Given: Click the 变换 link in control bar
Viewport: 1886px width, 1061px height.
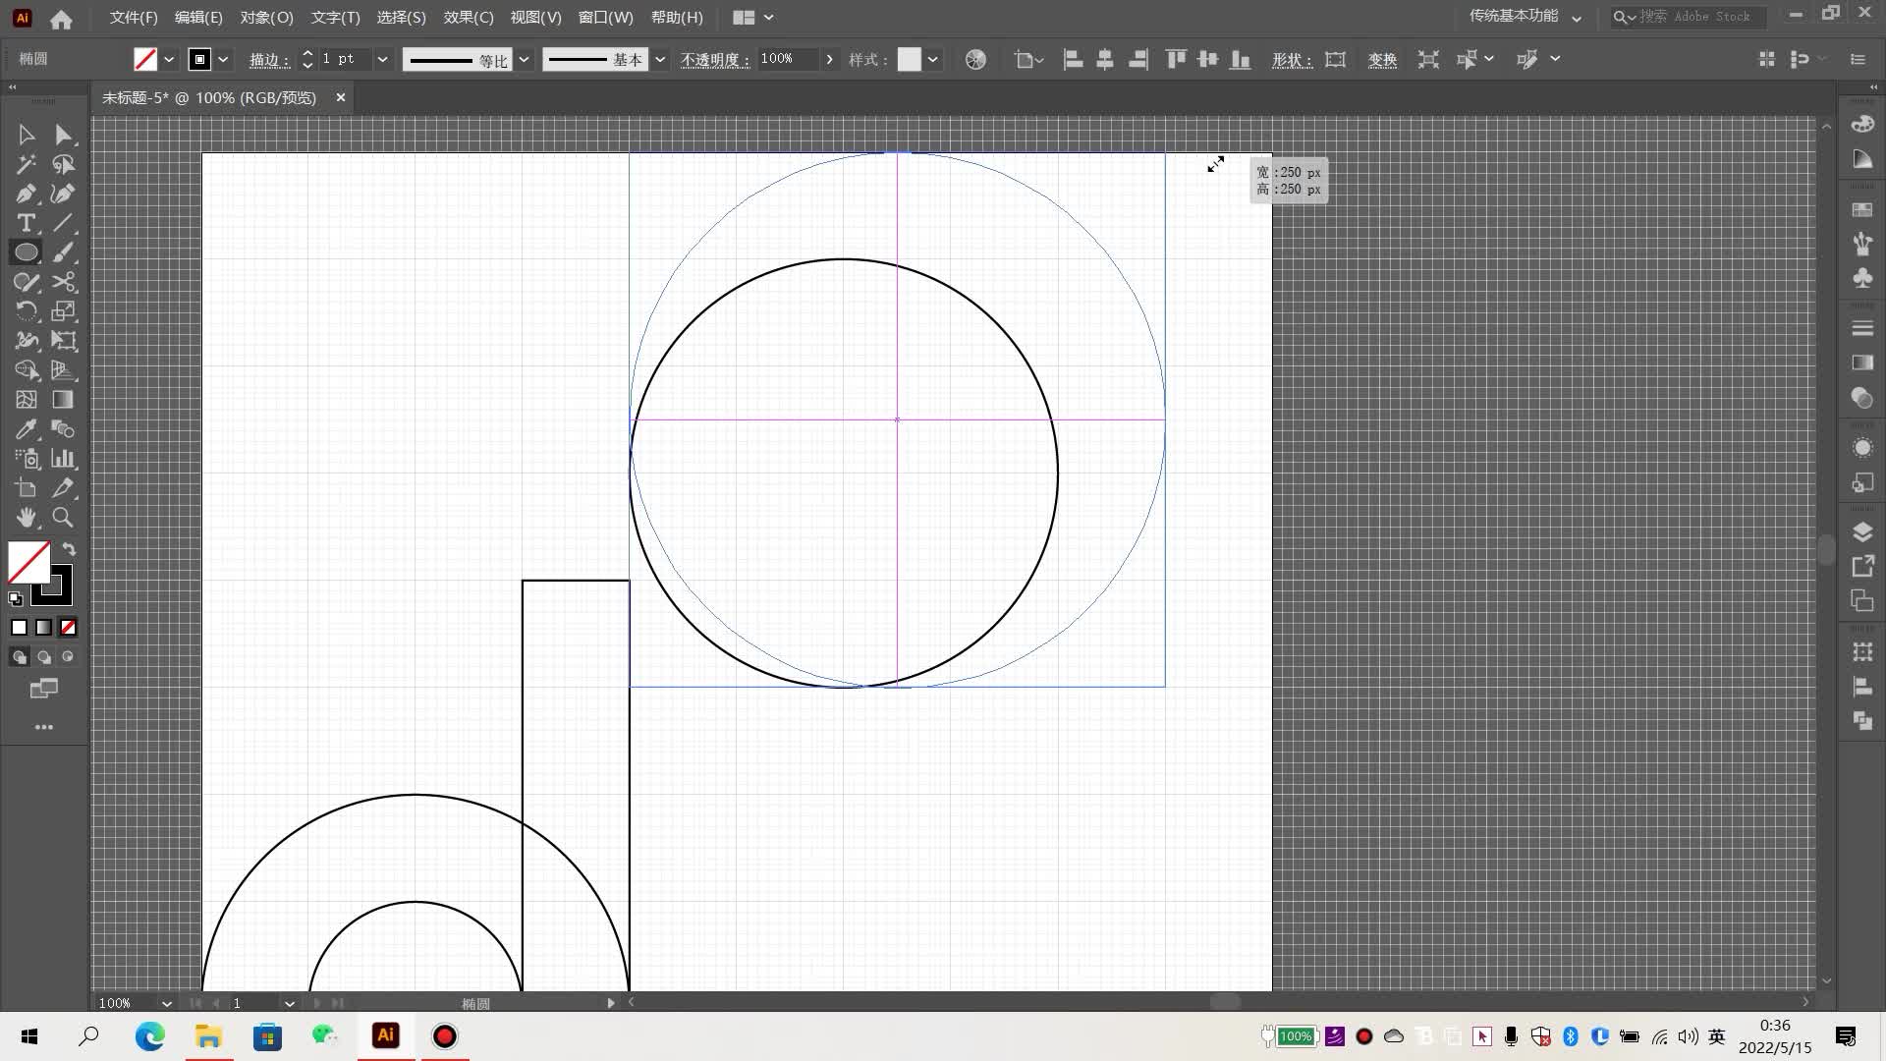Looking at the screenshot, I should pos(1382,60).
